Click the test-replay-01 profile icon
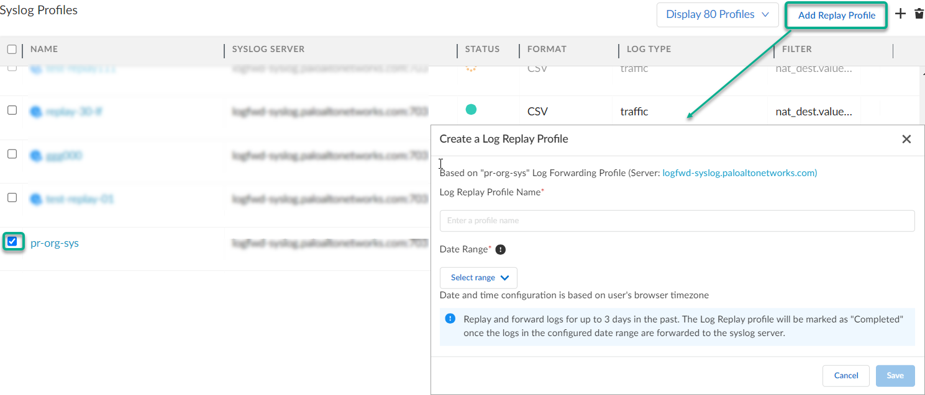 36,199
